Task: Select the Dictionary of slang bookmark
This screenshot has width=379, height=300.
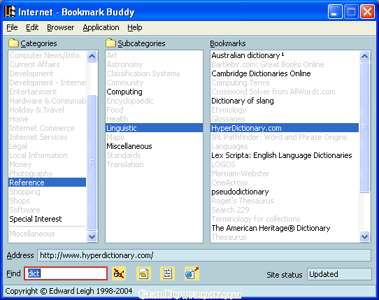Action: [x=285, y=101]
